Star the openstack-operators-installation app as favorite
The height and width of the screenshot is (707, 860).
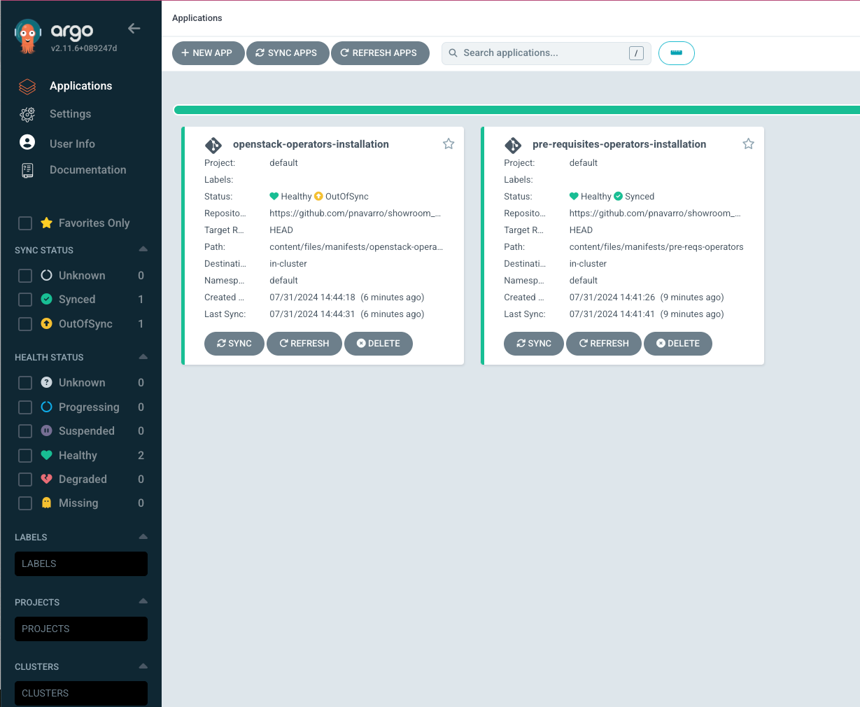tap(449, 144)
